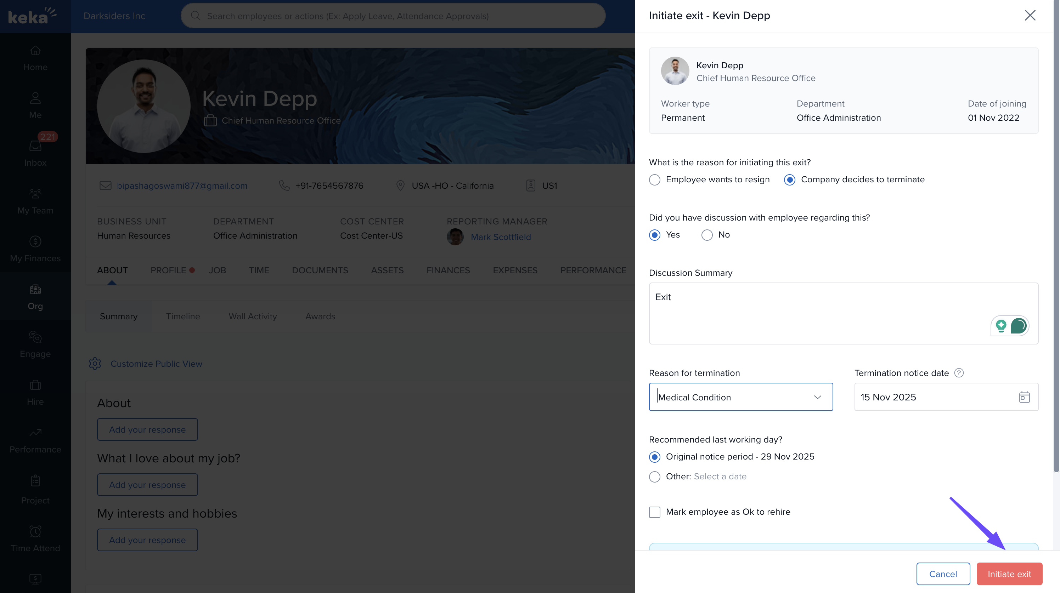Viewport: 1060px width, 593px height.
Task: Switch to the Timeline tab
Action: point(183,316)
